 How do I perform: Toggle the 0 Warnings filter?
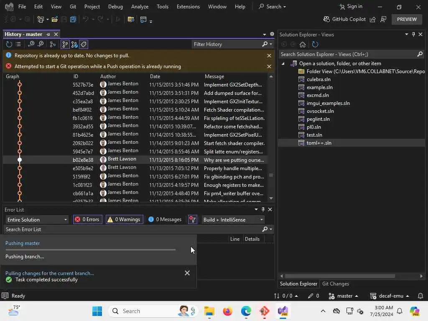(125, 219)
